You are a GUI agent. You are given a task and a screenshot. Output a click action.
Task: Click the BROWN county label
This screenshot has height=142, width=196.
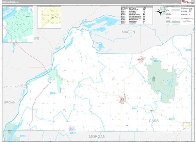click(10, 102)
